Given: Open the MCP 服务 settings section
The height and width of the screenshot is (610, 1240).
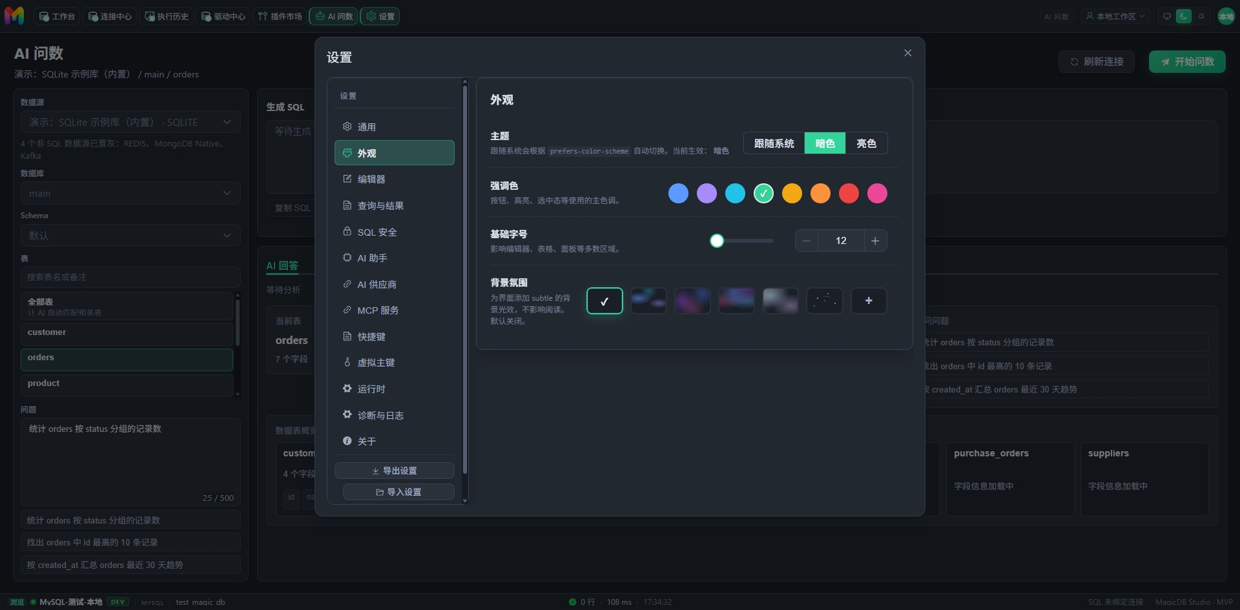Looking at the screenshot, I should point(394,310).
